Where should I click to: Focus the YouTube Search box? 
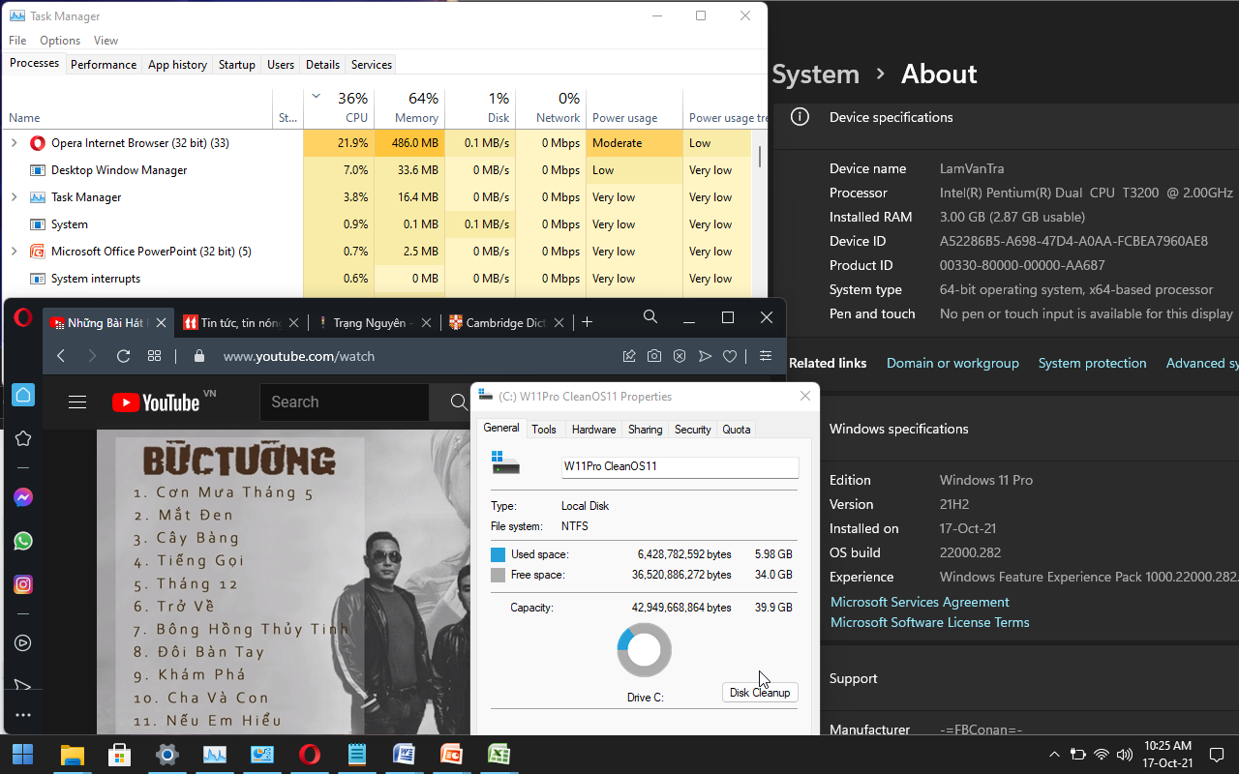click(x=344, y=402)
